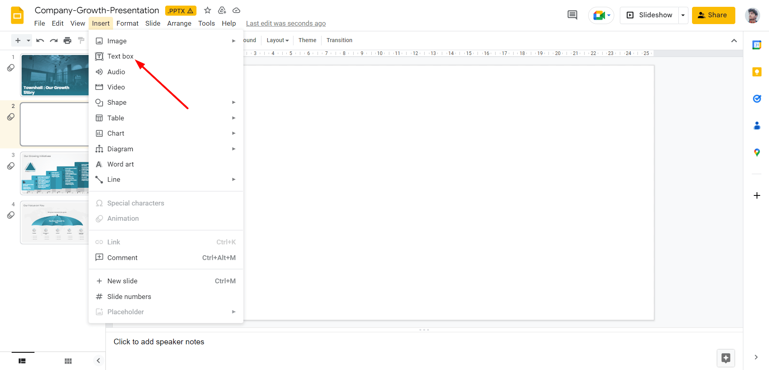Open the Layout dropdown
The image size is (769, 370).
coord(277,40)
